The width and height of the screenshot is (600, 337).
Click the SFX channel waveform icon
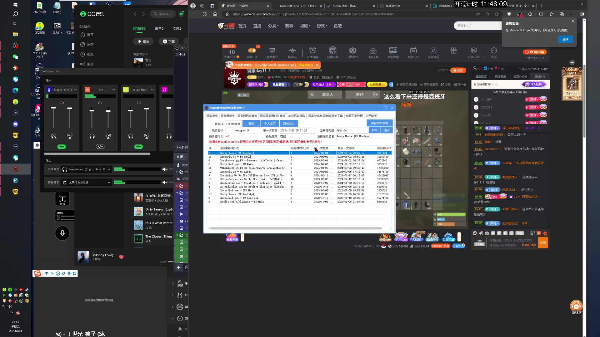pyautogui.click(x=87, y=90)
